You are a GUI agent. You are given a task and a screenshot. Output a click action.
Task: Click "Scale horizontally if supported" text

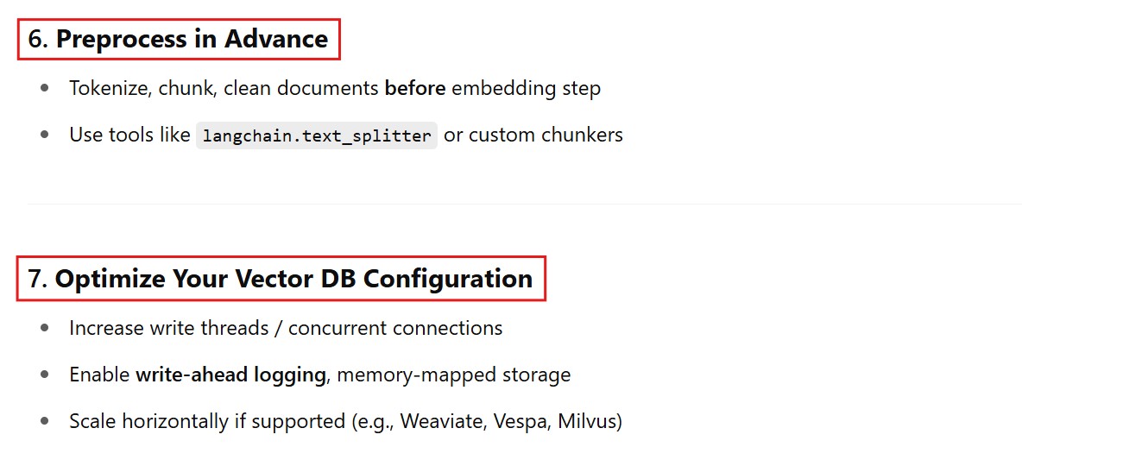coord(206,421)
